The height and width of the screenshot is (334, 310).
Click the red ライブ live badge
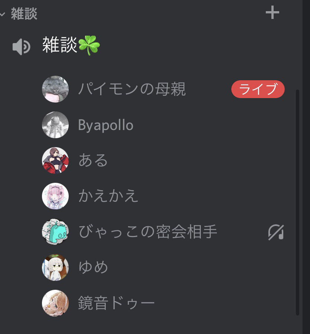(x=258, y=89)
